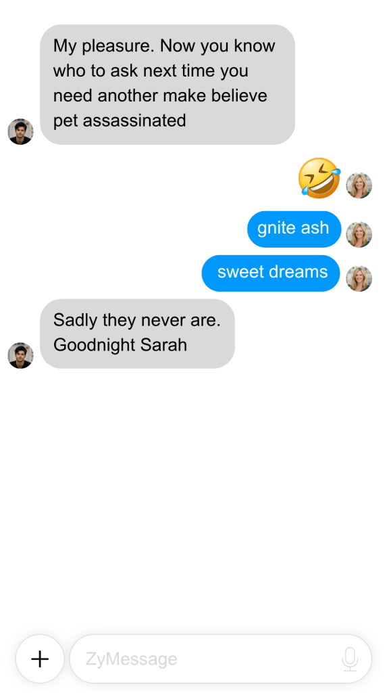This screenshot has height=693, width=389.
Task: Click the 'pet assassinated' text line
Action: [120, 120]
